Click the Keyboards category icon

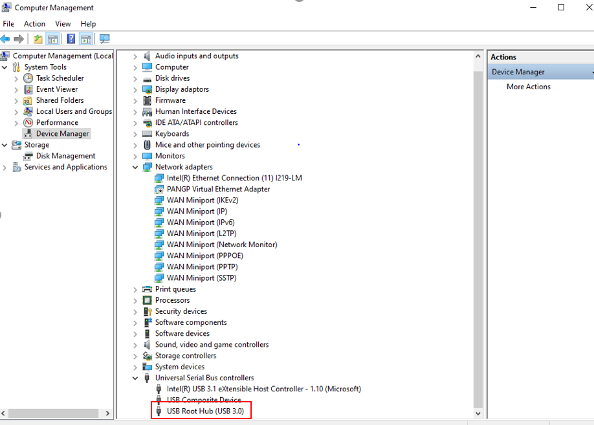coord(147,134)
